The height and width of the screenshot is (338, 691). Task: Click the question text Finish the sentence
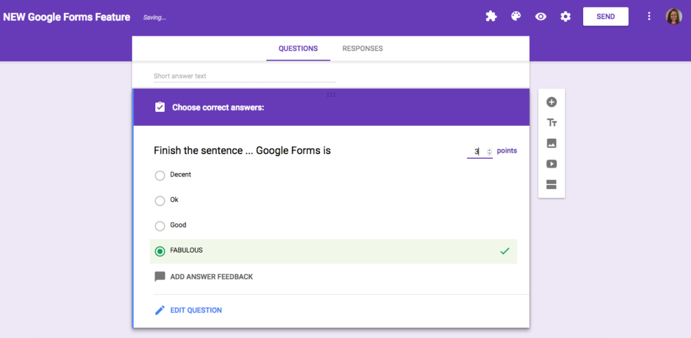[242, 151]
